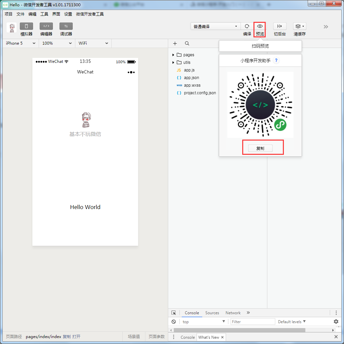
Task: Click the compile refresh icon
Action: coord(247,26)
